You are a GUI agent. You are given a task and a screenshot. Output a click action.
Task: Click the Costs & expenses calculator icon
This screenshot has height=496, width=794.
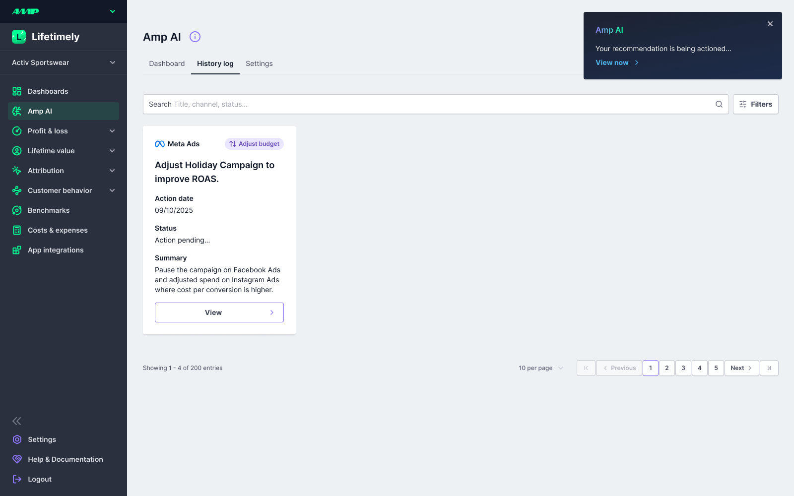pos(17,230)
